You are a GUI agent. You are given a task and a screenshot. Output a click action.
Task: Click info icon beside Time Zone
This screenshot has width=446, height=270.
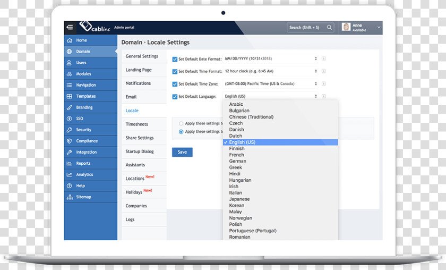(324, 84)
